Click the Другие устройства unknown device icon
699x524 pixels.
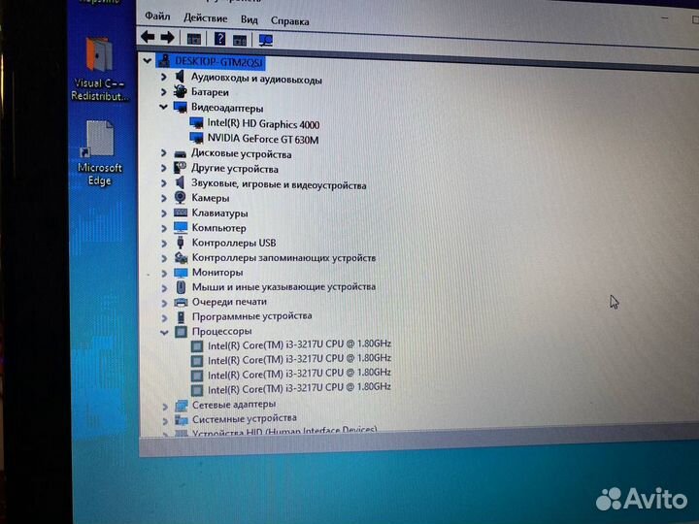[x=181, y=168]
